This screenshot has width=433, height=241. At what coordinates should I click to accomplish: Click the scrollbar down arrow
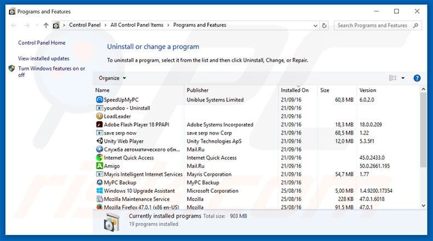coord(423,205)
